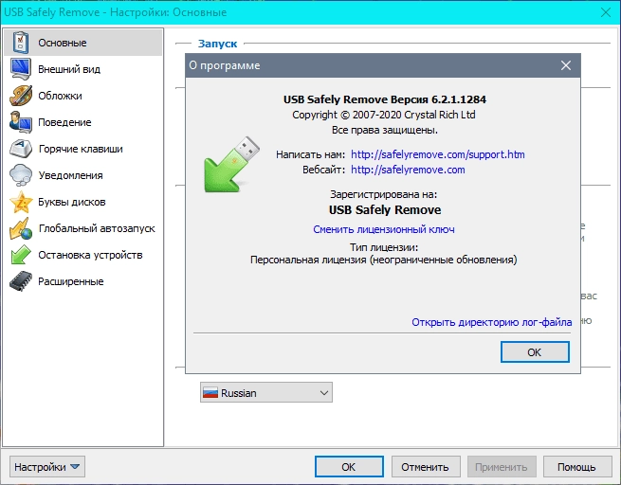Click the Russian flag icon in language box
Viewport: 621px width, 485px height.
(x=210, y=393)
